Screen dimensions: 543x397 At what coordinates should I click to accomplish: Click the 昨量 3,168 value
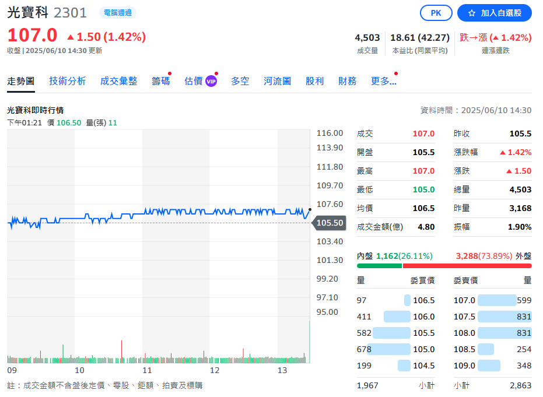(x=520, y=208)
